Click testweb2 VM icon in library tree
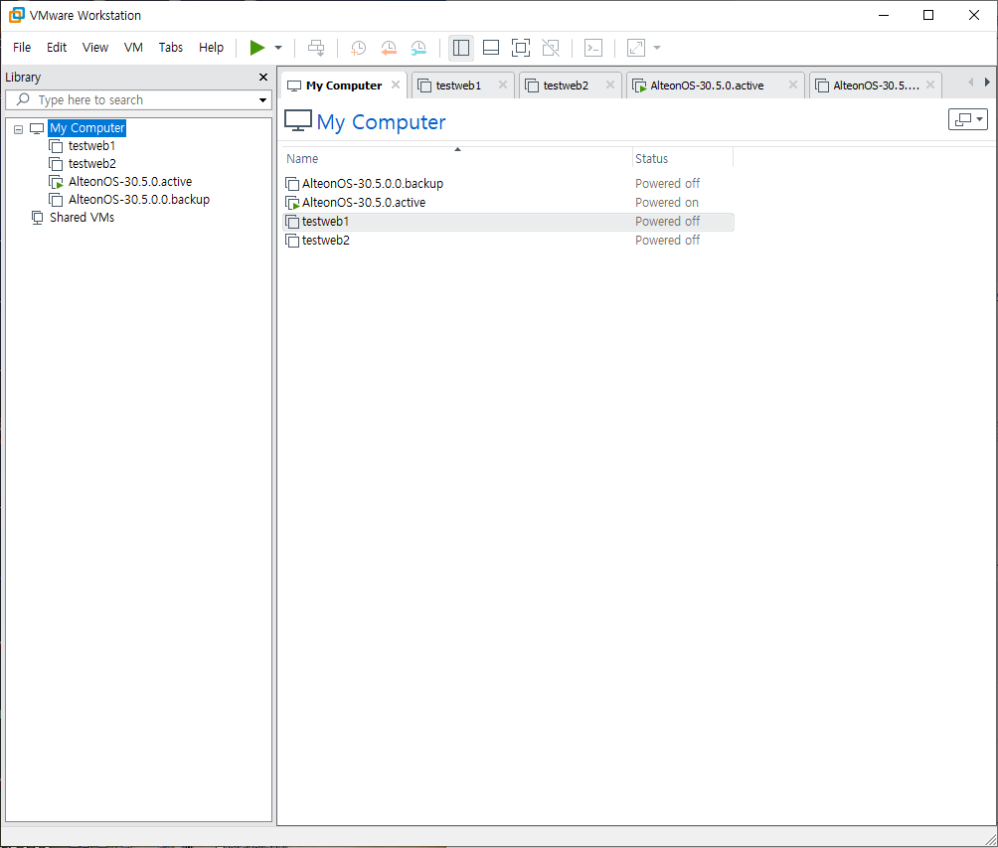This screenshot has height=848, width=998. point(56,164)
